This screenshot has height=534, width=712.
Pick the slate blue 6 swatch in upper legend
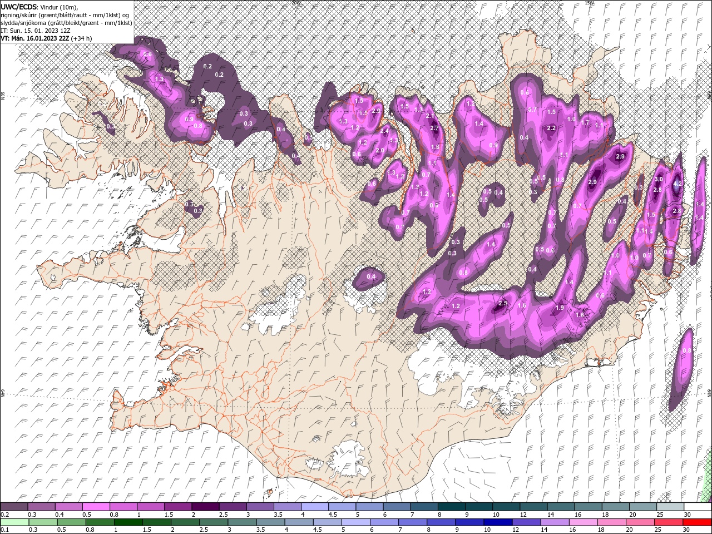397,507
